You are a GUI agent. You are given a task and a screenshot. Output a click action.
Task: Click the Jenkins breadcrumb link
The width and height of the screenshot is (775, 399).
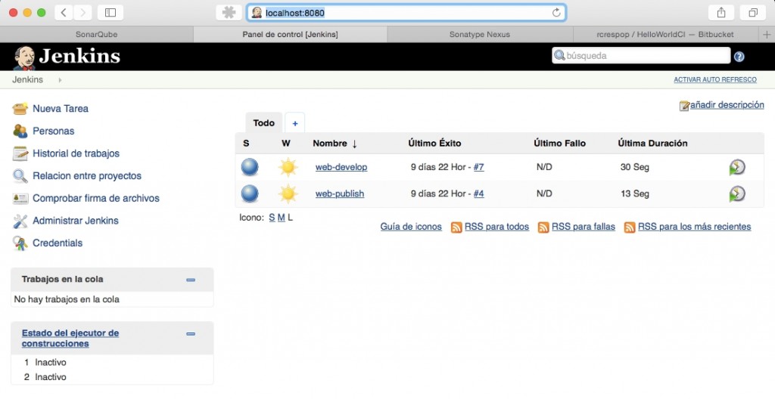point(28,79)
